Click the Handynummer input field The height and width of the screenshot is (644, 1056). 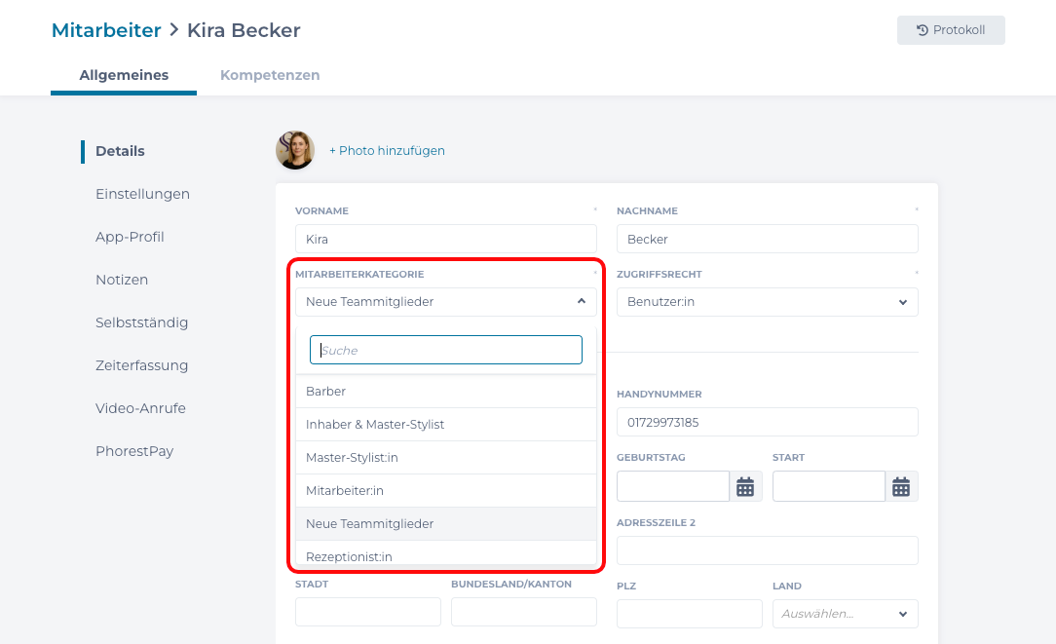[x=767, y=423]
